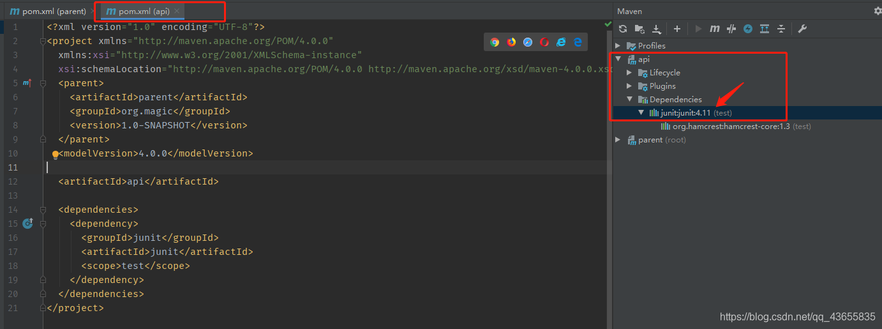The width and height of the screenshot is (882, 329).
Task: Click Show Dependencies diagram icon
Action: pos(765,29)
